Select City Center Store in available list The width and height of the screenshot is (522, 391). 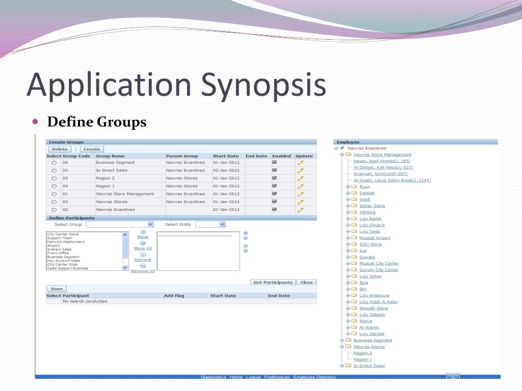point(63,234)
